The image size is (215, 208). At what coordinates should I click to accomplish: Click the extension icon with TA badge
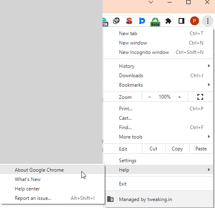pos(105,22)
